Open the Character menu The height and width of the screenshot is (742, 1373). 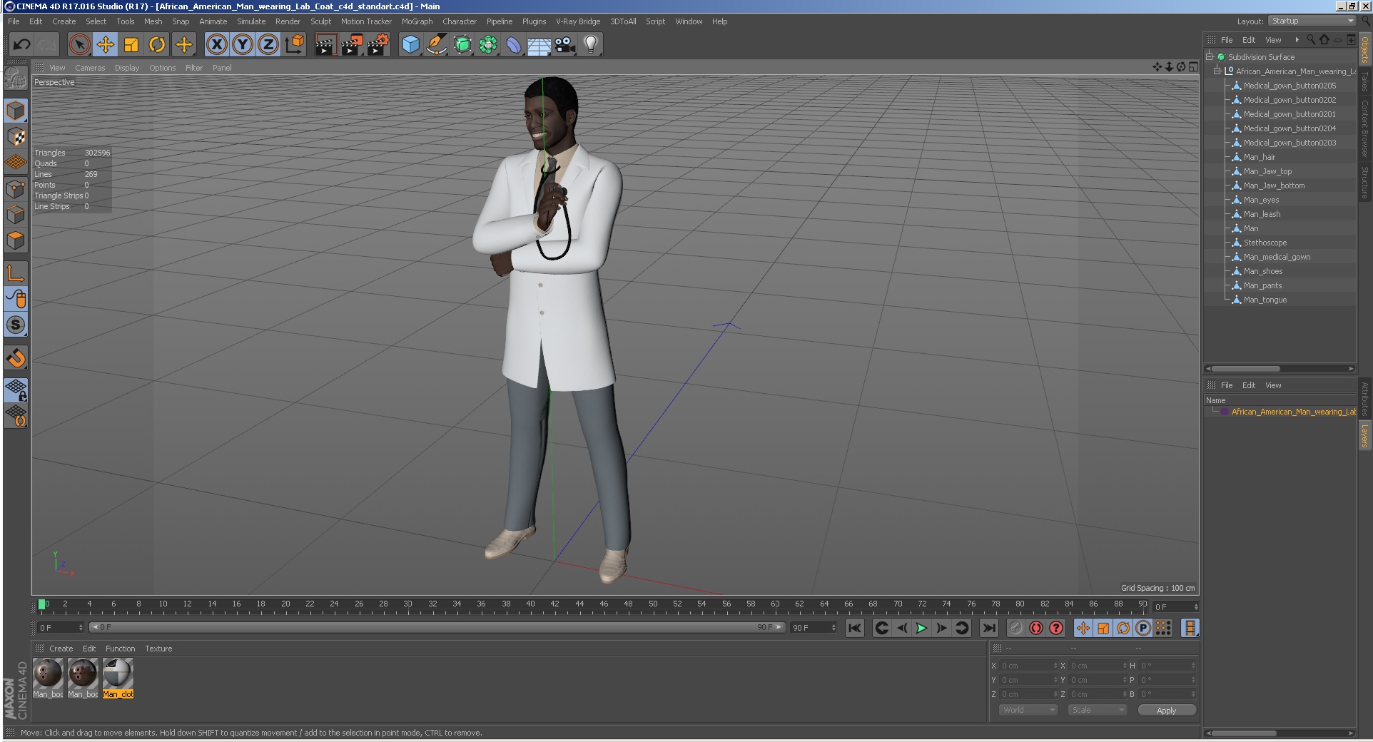pos(460,21)
